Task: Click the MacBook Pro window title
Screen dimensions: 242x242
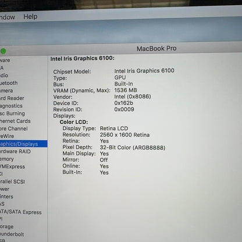Action: coord(156,48)
